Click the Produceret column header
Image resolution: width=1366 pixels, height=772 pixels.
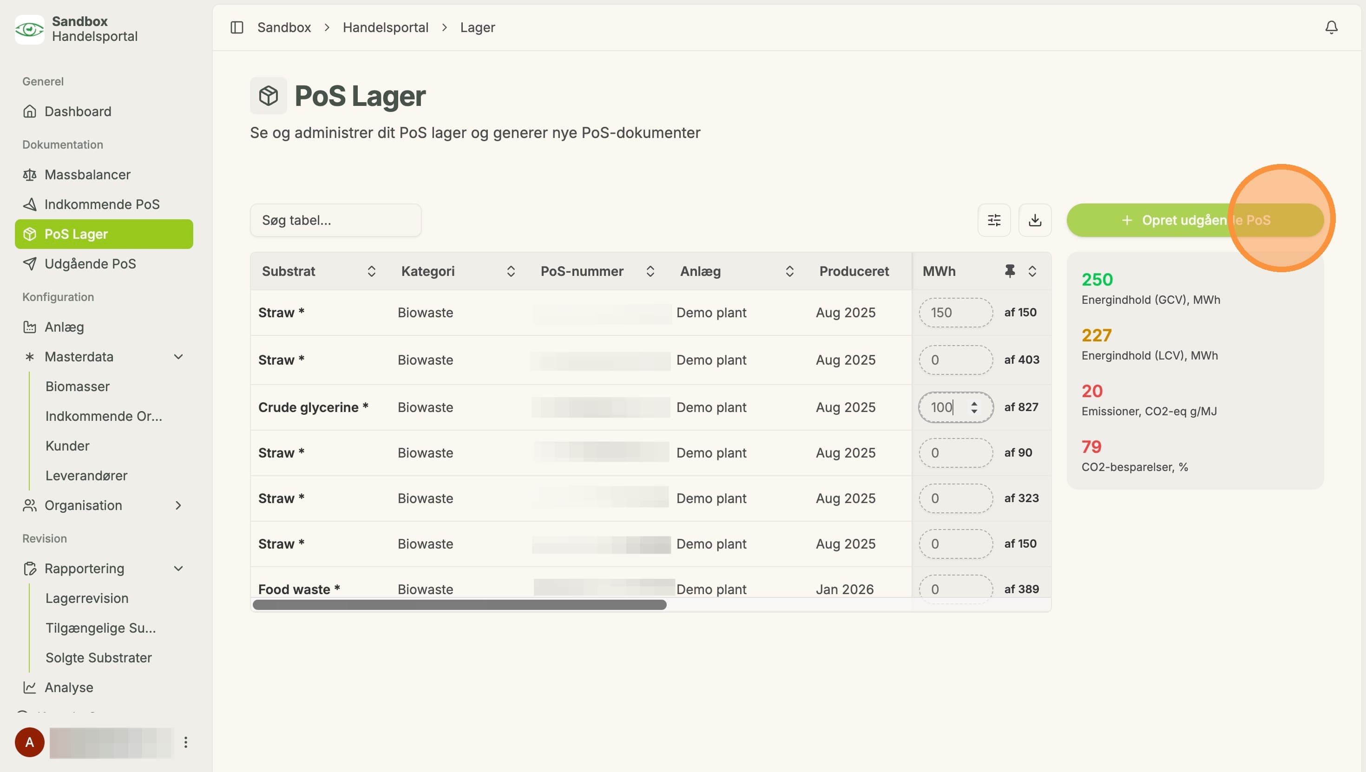[x=854, y=271]
